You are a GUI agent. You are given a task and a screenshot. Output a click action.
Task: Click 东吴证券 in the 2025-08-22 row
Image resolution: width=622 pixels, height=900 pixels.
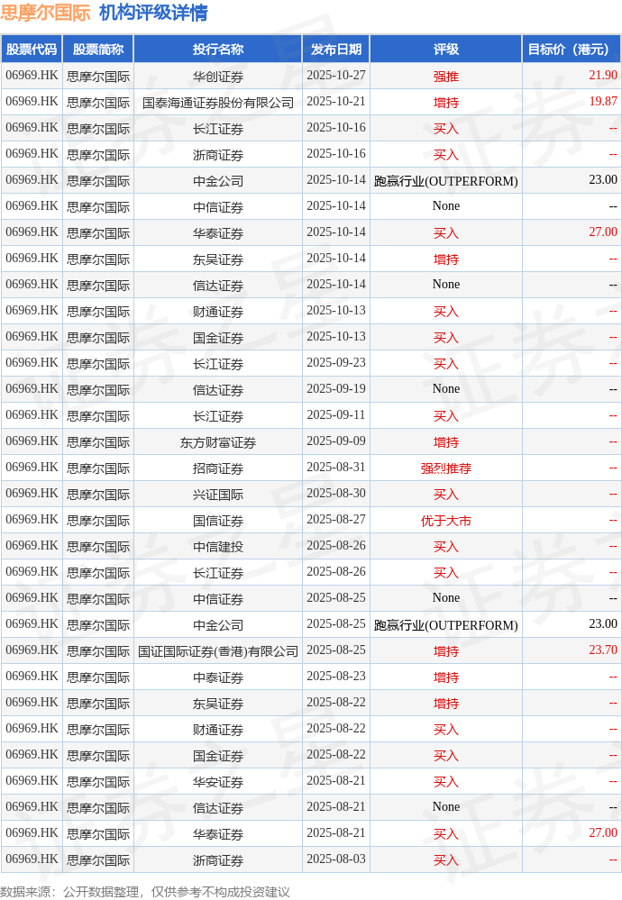[x=218, y=703]
